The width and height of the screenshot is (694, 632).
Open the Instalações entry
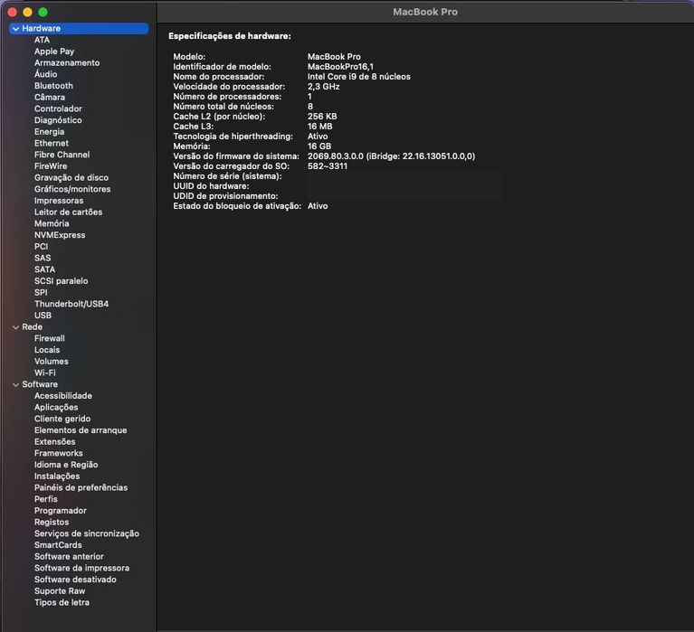point(57,476)
